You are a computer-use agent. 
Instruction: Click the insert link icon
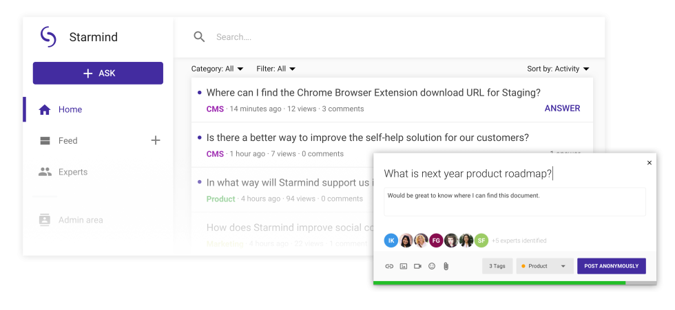tap(389, 266)
